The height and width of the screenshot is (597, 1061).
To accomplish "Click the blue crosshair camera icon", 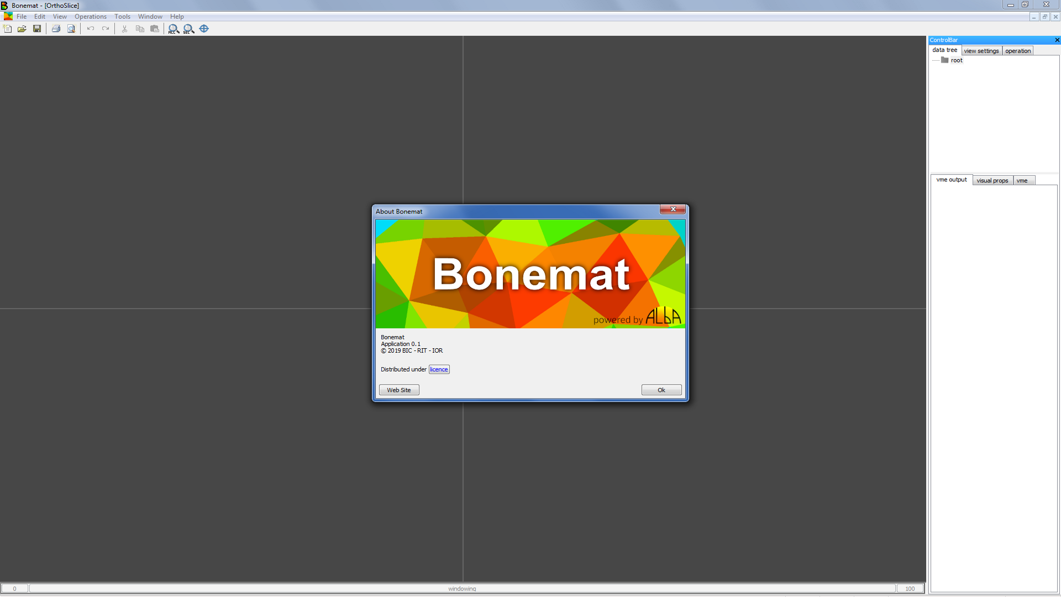I will coord(204,29).
